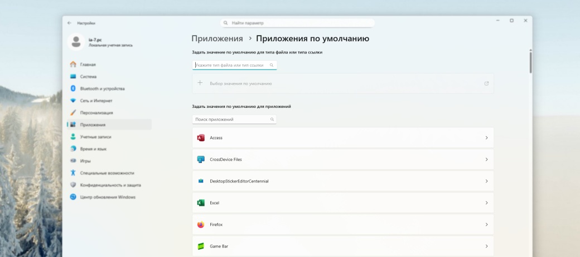Click the magnifier icon in Найти параметр
Viewport: 580px width, 257px height.
point(226,23)
